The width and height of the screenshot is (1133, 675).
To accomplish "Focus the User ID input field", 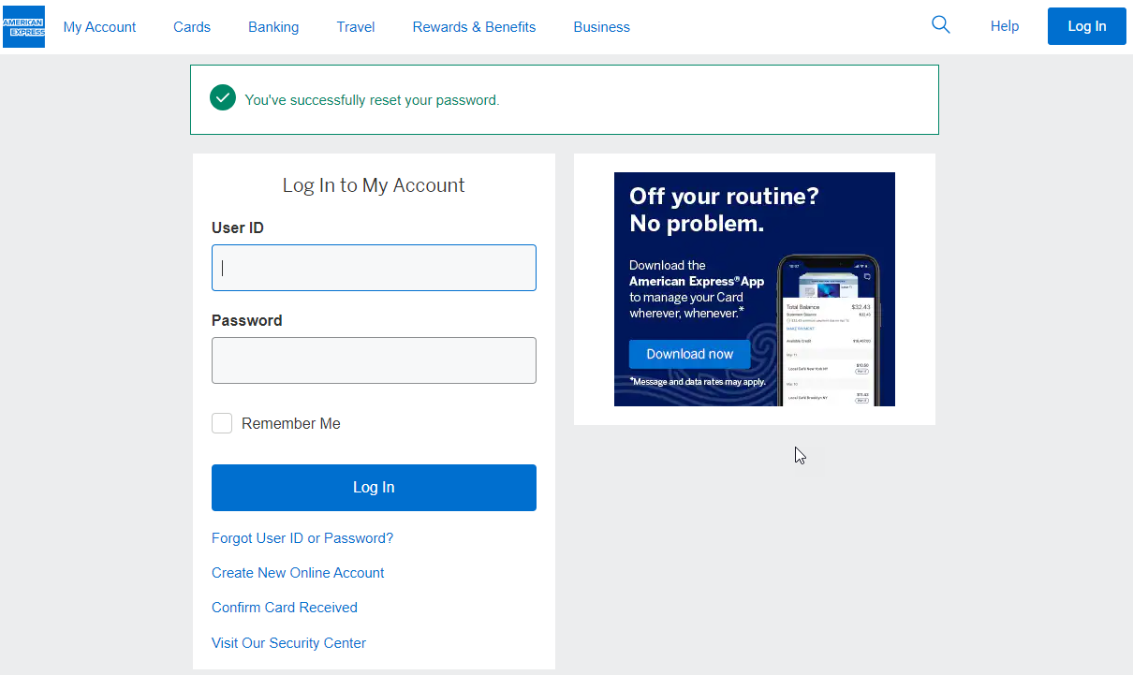I will [x=374, y=268].
